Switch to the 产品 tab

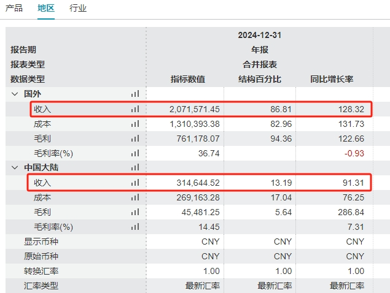pyautogui.click(x=14, y=8)
